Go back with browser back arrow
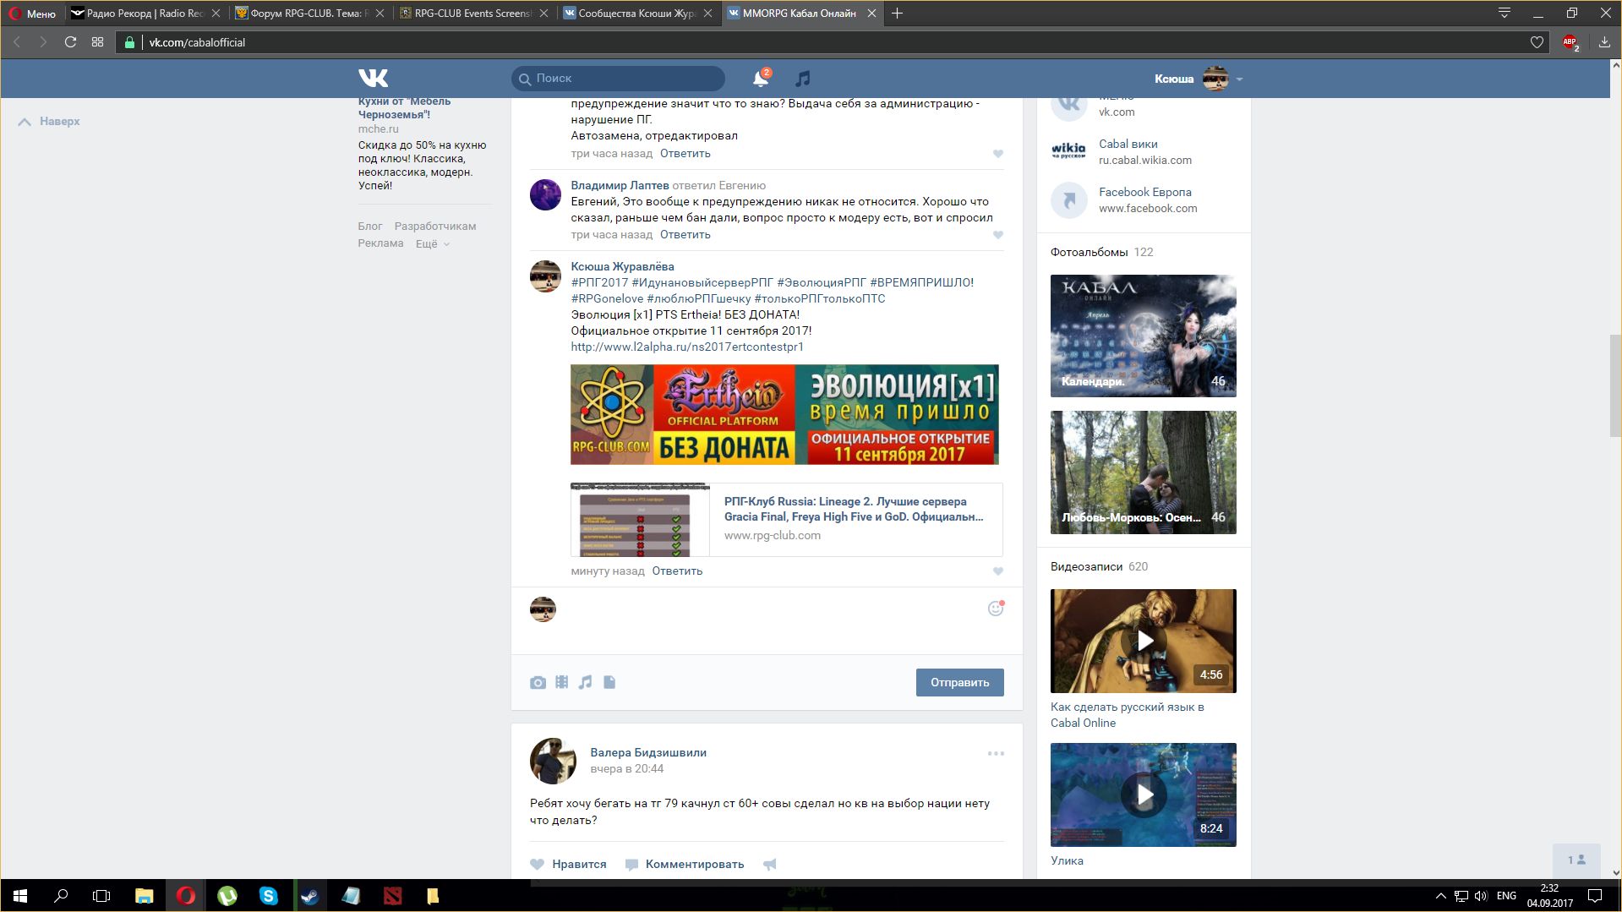This screenshot has width=1622, height=912. click(17, 42)
